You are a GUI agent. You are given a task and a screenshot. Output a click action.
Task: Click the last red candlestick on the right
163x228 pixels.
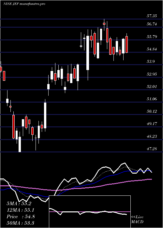pos(126,44)
